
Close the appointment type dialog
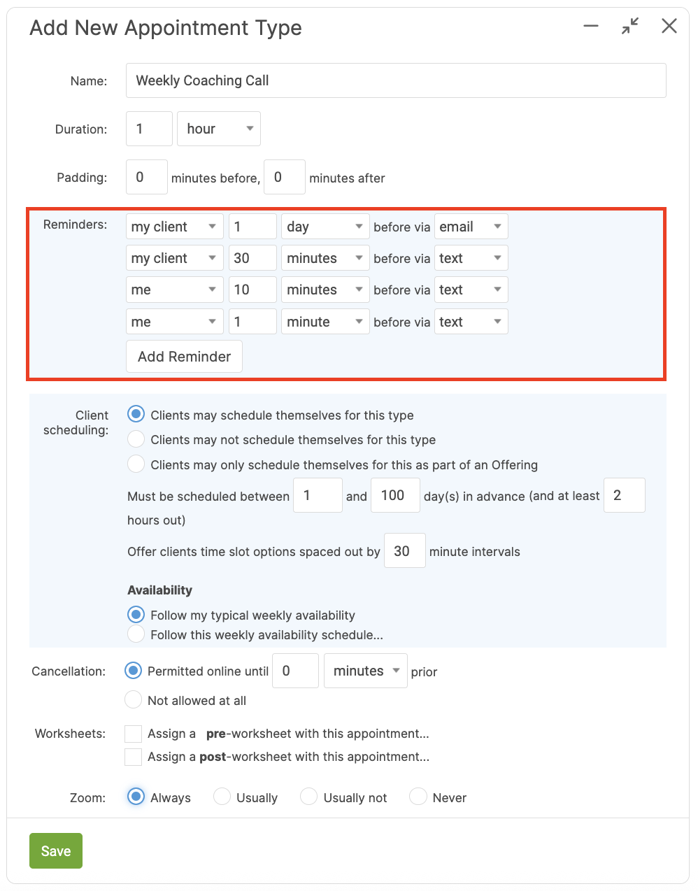(669, 27)
